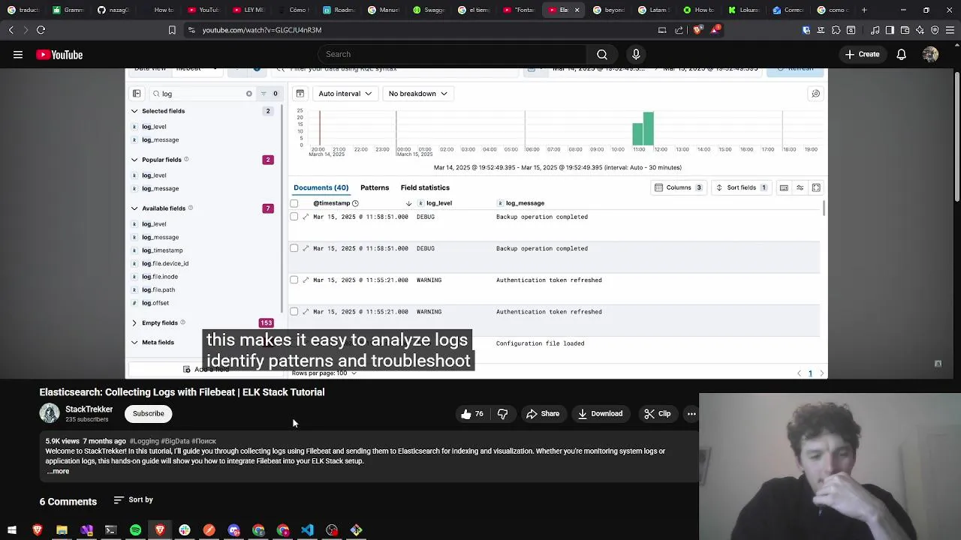Image resolution: width=961 pixels, height=540 pixels.
Task: Go to the YouTube home logo
Action: pos(59,55)
